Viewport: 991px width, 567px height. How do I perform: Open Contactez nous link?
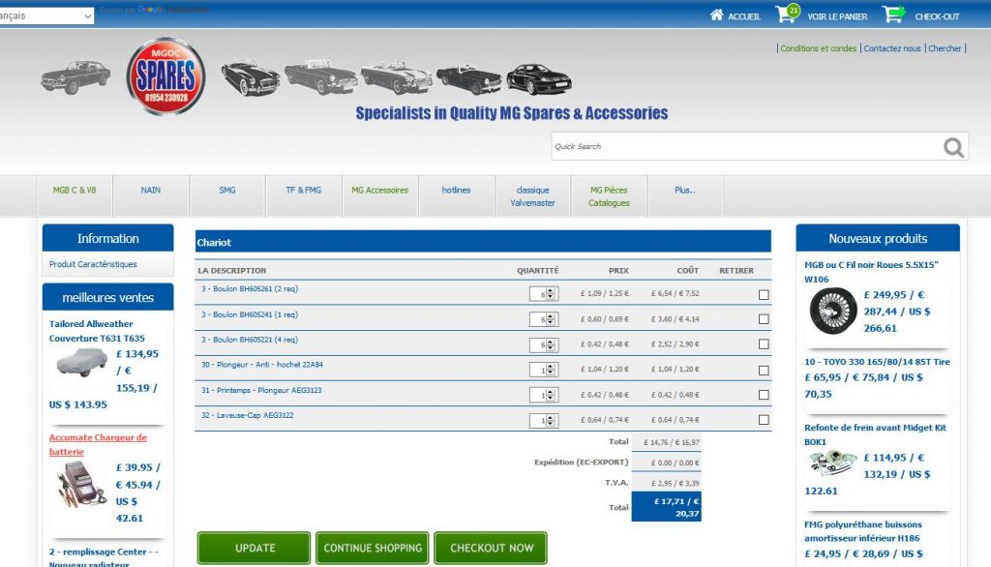[x=891, y=48]
